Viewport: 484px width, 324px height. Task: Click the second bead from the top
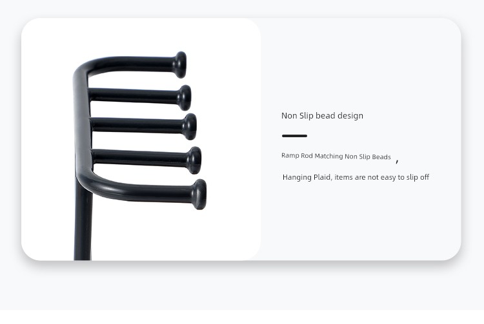pos(185,98)
